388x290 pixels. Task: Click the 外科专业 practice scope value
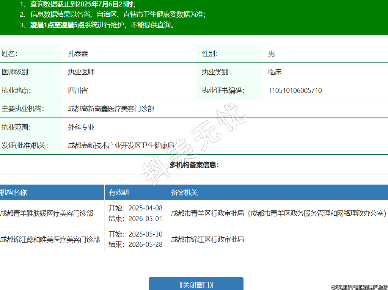pyautogui.click(x=81, y=127)
